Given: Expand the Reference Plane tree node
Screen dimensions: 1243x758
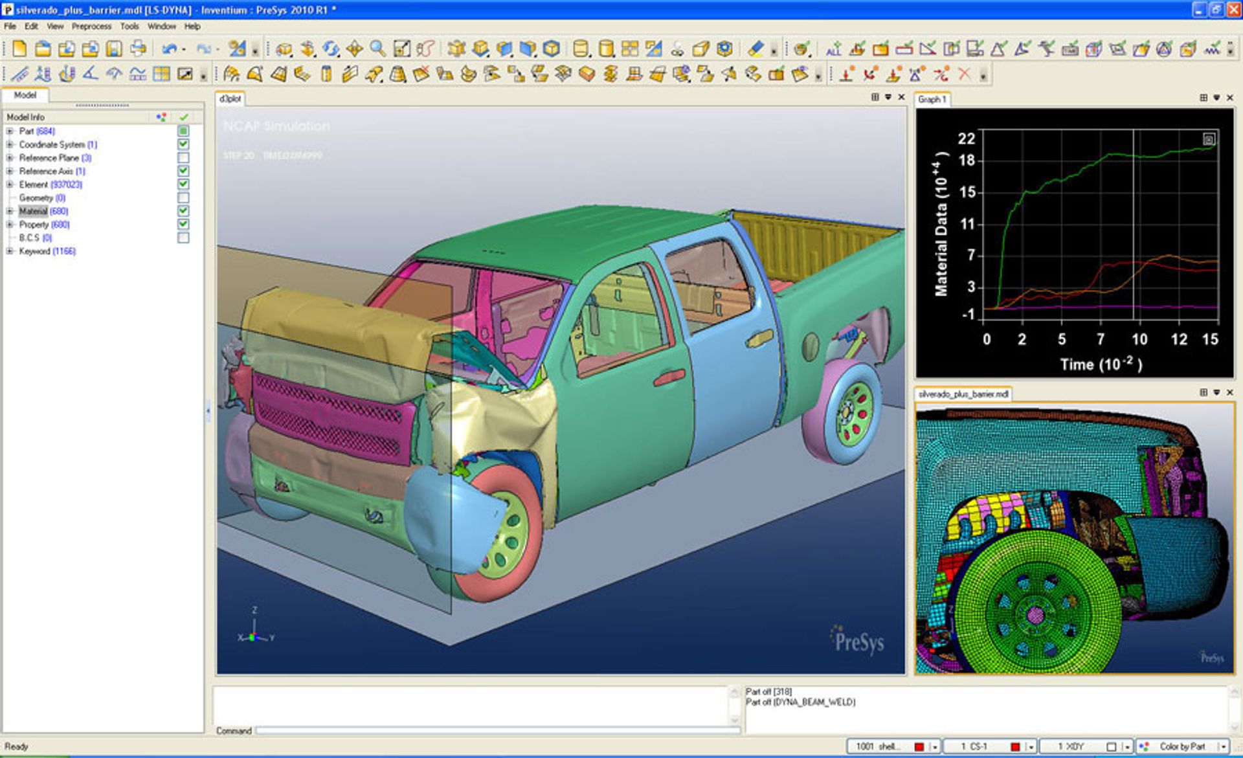Looking at the screenshot, I should pos(10,158).
